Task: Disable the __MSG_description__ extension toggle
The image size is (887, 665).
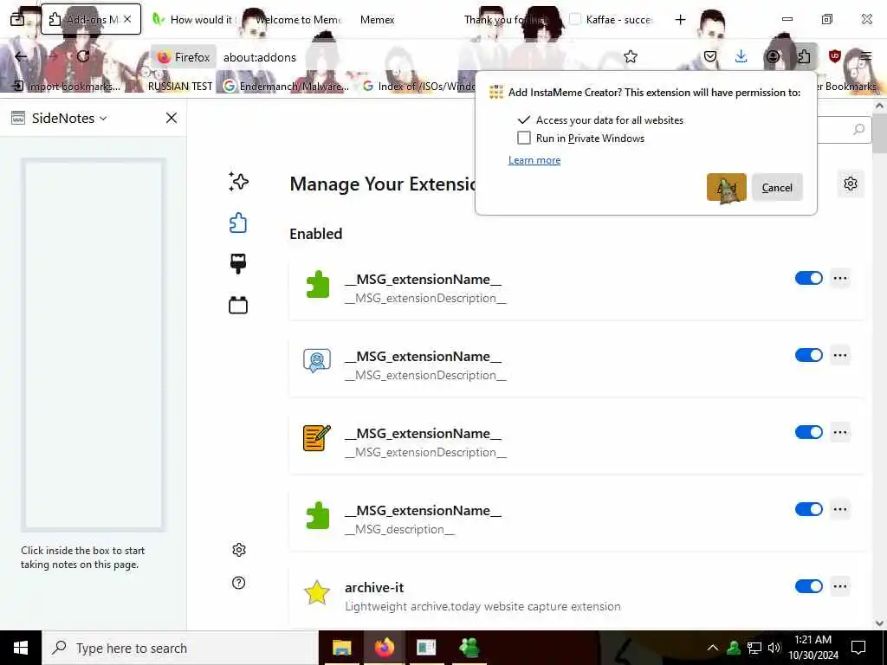Action: point(808,509)
